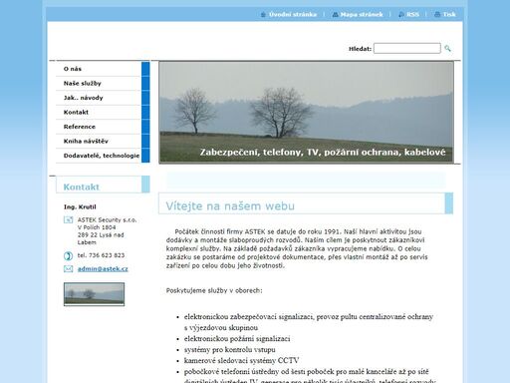Click the home icon beside Úvodní stránka
The image size is (510, 383).
coord(263,15)
